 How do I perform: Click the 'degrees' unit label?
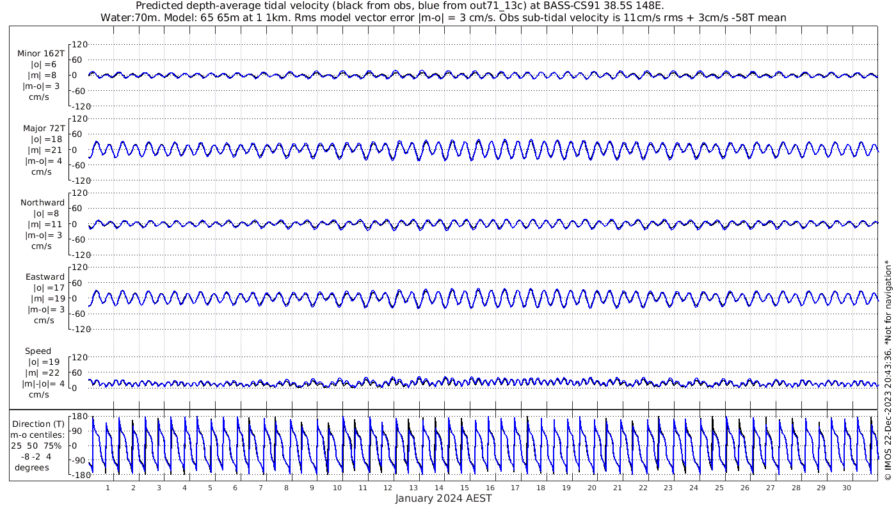(33, 468)
